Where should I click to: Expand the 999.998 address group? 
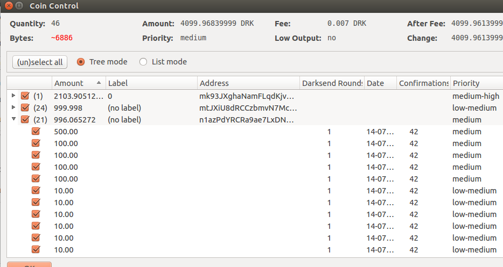point(13,107)
